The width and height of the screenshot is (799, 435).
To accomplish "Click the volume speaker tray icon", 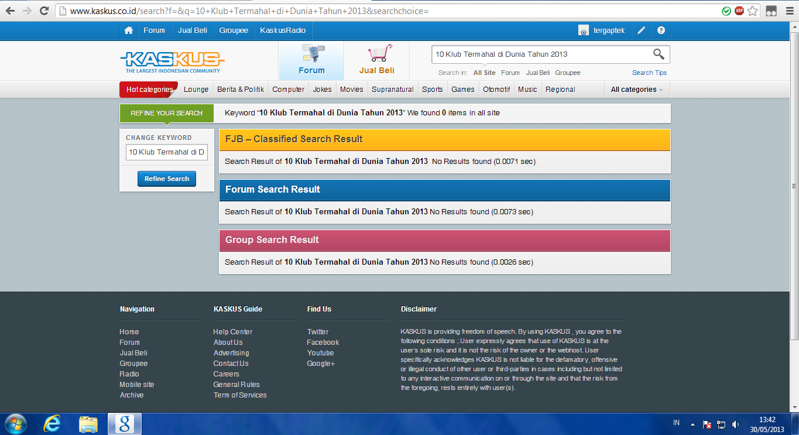I will coord(735,424).
